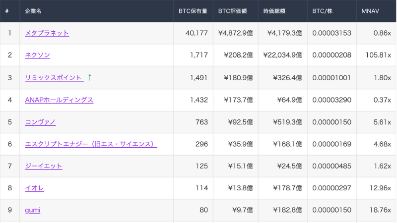Select the 1,491 BTC holdings cell
The width and height of the screenshot is (397, 223).
coord(193,78)
